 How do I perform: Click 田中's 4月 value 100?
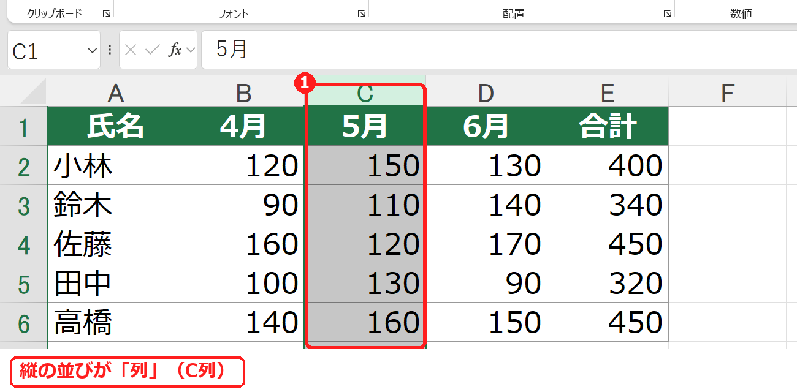pyautogui.click(x=243, y=283)
